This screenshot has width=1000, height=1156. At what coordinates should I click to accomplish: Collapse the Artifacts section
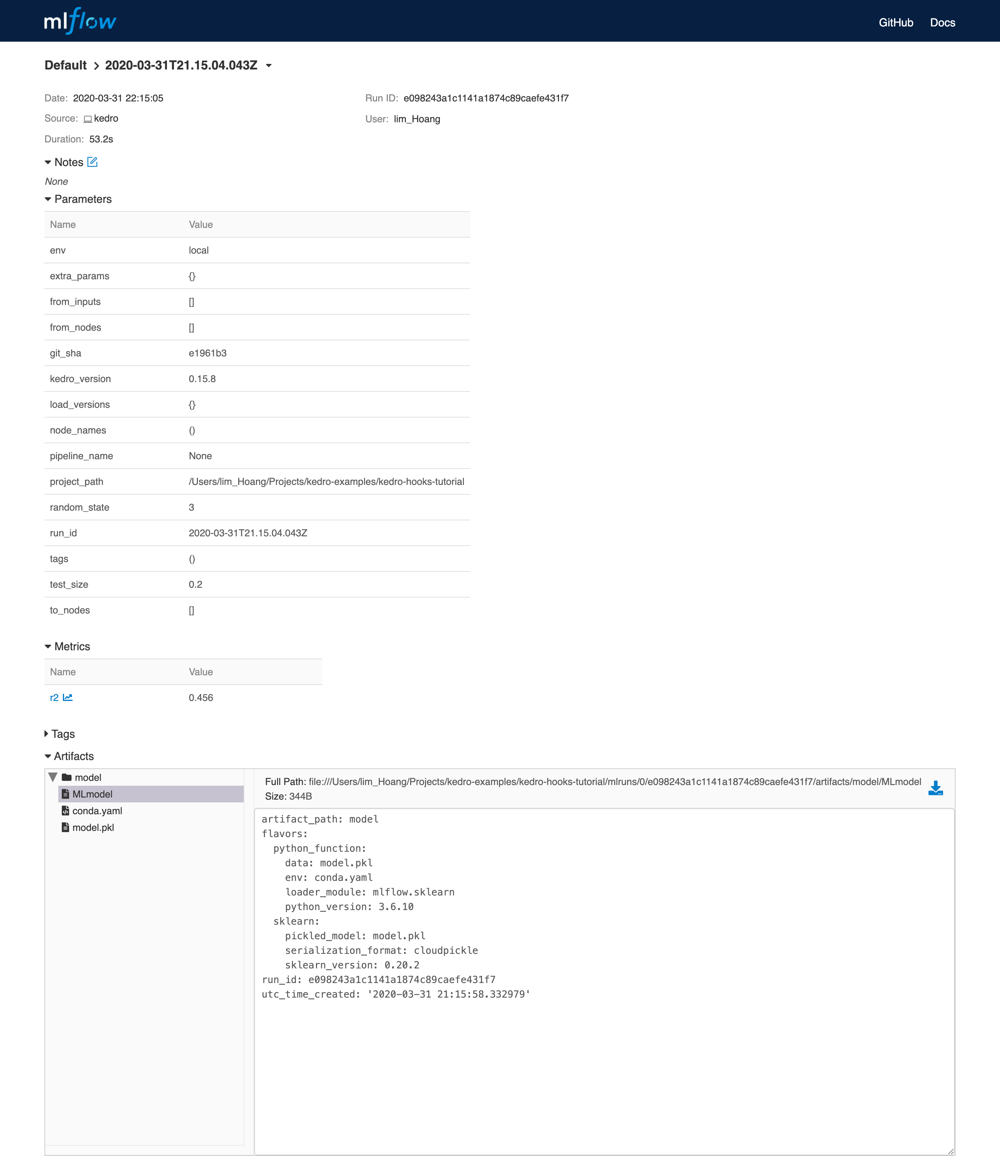(48, 756)
